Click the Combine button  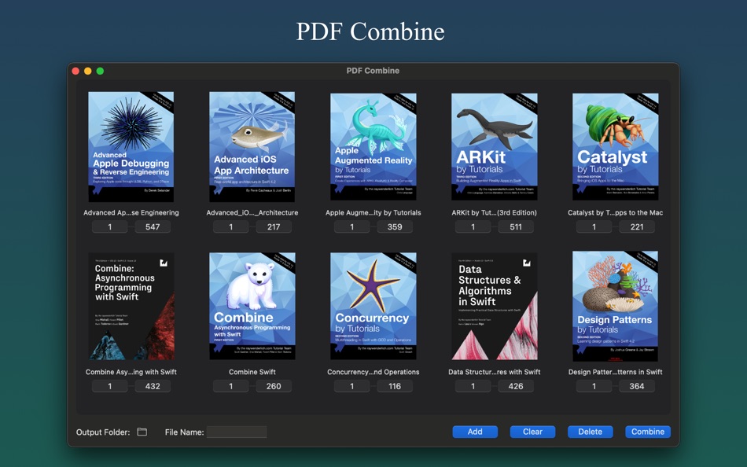click(x=648, y=432)
